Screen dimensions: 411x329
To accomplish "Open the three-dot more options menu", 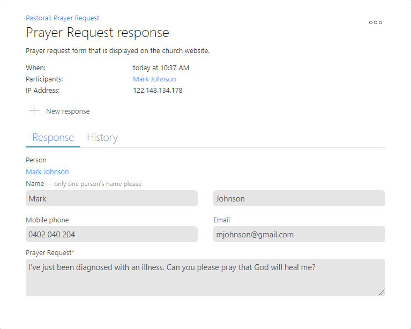I will click(375, 23).
